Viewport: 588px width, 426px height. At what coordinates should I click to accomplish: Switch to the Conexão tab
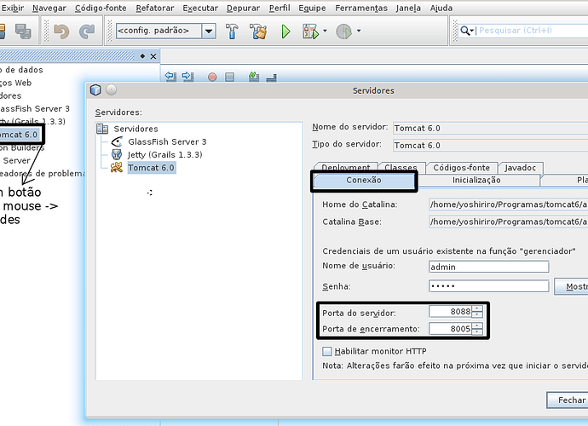[364, 181]
